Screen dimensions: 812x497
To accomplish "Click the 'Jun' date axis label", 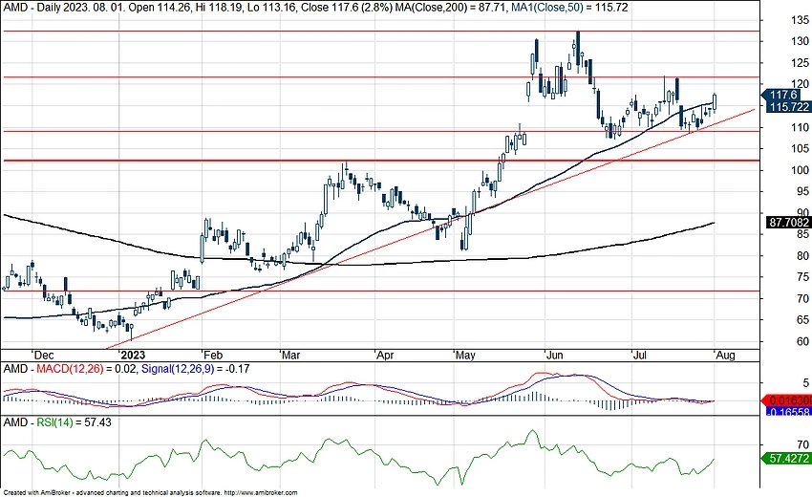I will [555, 356].
